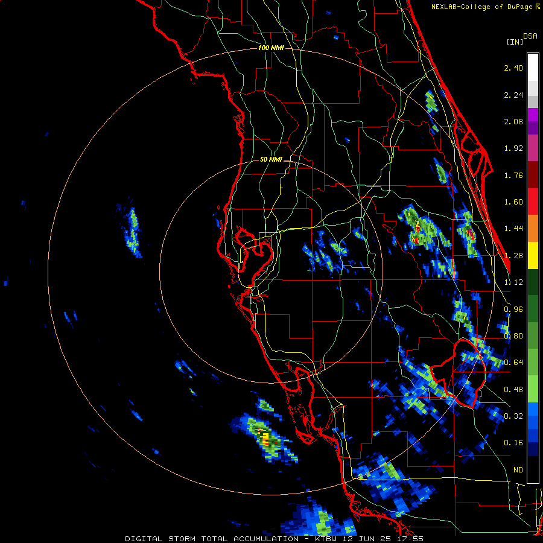This screenshot has height=543, width=543.
Task: Click the 50 NMI range ring label
Action: pyautogui.click(x=271, y=160)
